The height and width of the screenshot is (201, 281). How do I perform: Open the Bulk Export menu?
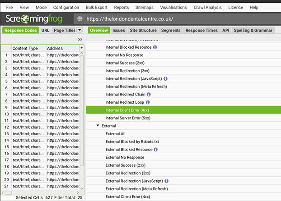(x=96, y=8)
